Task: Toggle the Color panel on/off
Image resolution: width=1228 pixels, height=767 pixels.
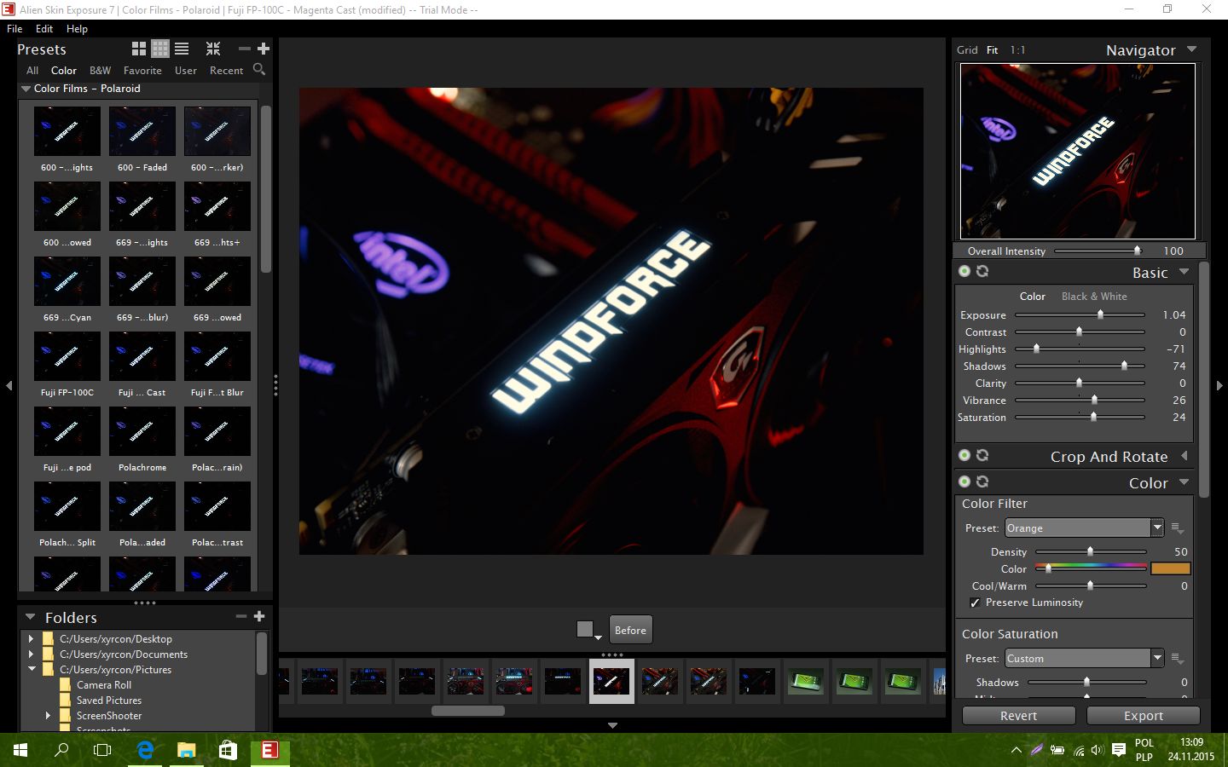Action: click(x=964, y=482)
